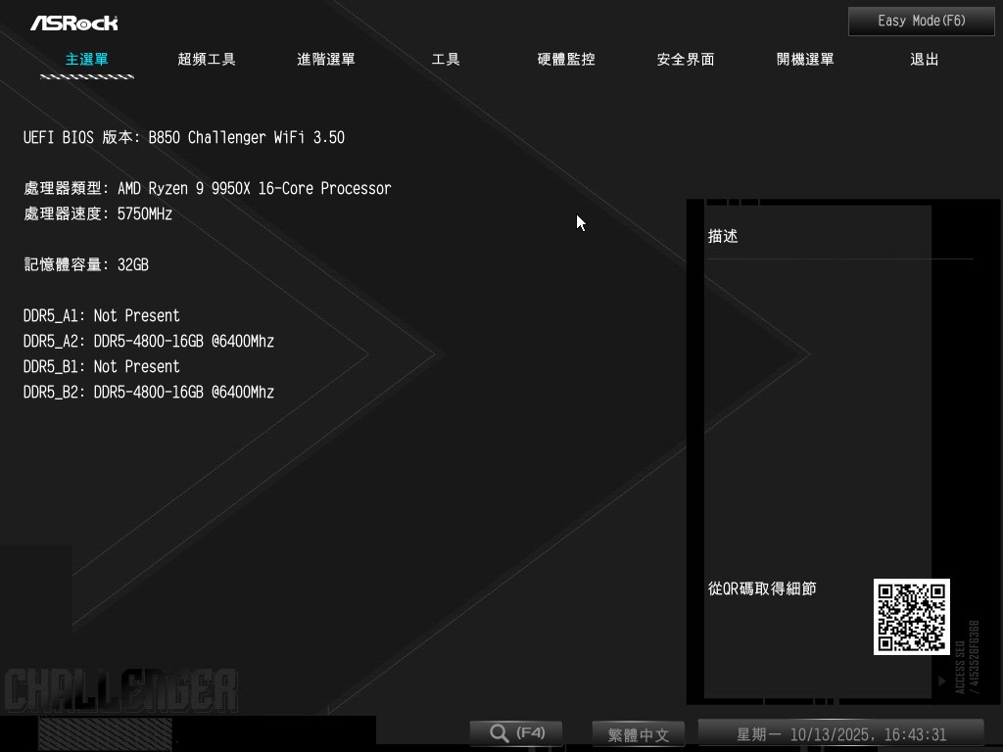The height and width of the screenshot is (752, 1003).
Task: Open the 安全界面 tab
Action: coord(686,60)
